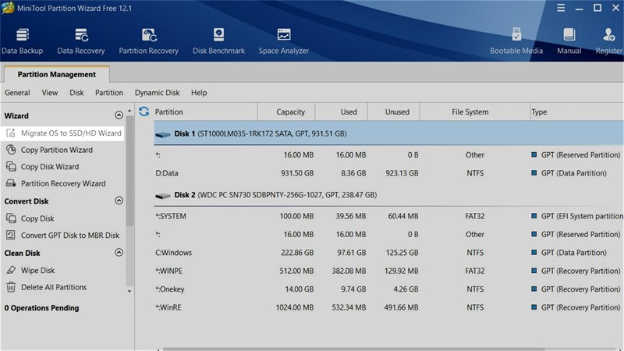Open Partition Recovery in top toolbar
624x351 pixels.
pos(148,41)
